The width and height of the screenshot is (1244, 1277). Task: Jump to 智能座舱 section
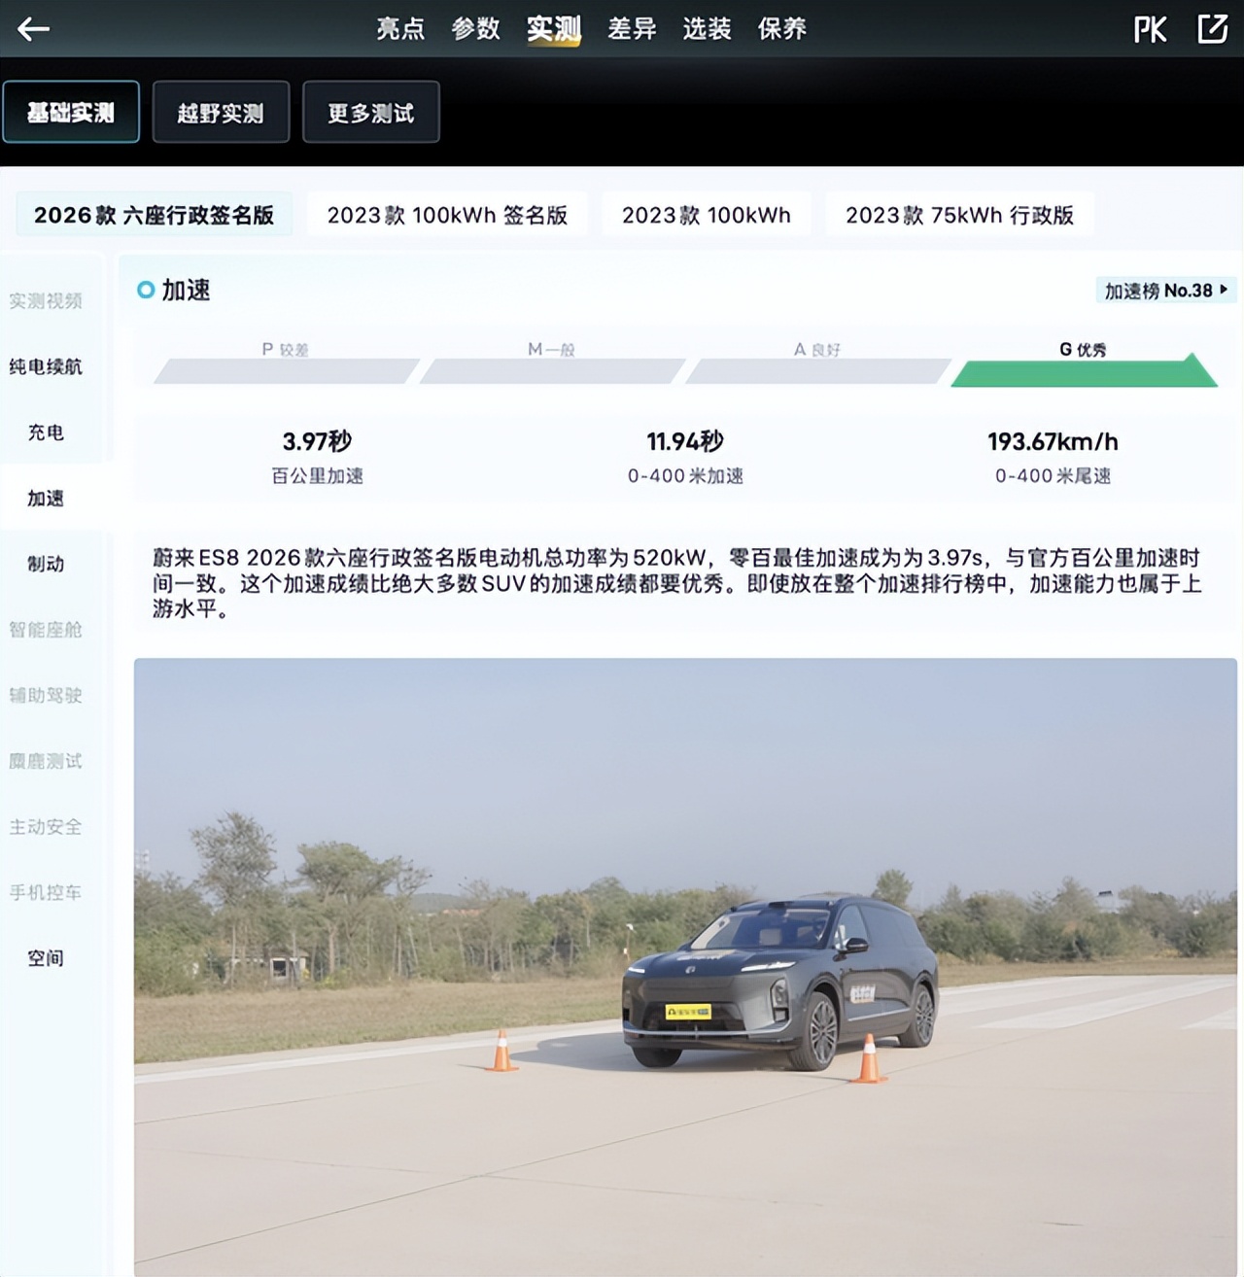pos(46,630)
